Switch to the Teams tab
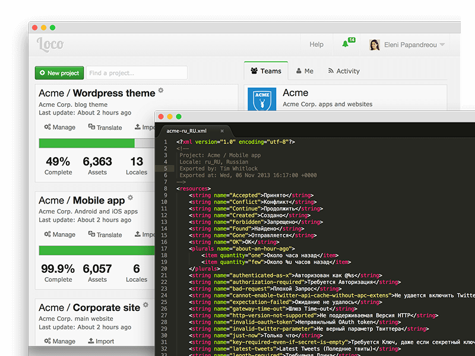 point(265,71)
